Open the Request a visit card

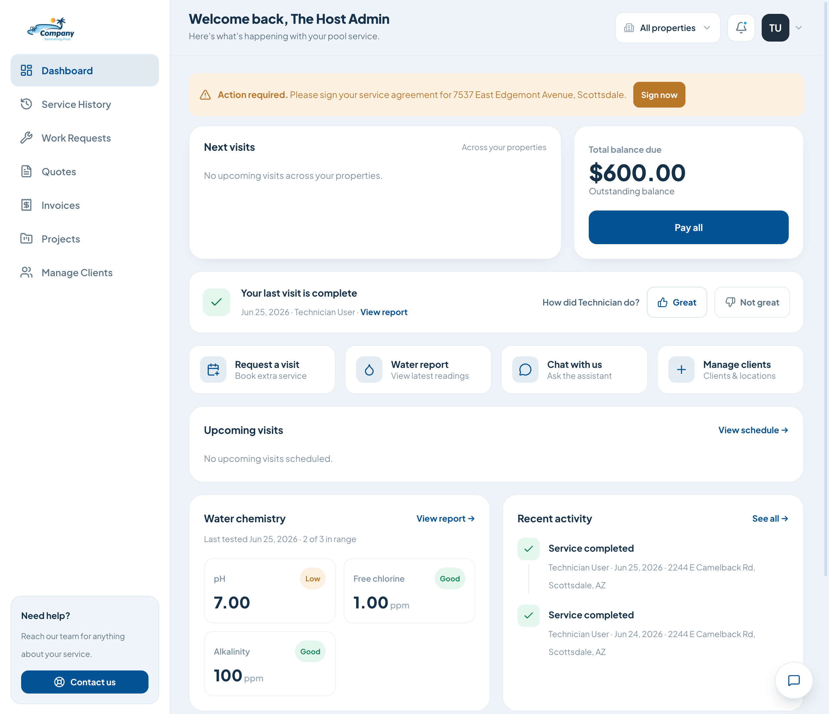262,369
